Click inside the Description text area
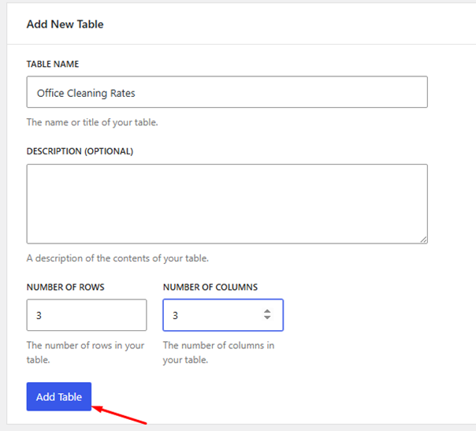 coord(227,203)
